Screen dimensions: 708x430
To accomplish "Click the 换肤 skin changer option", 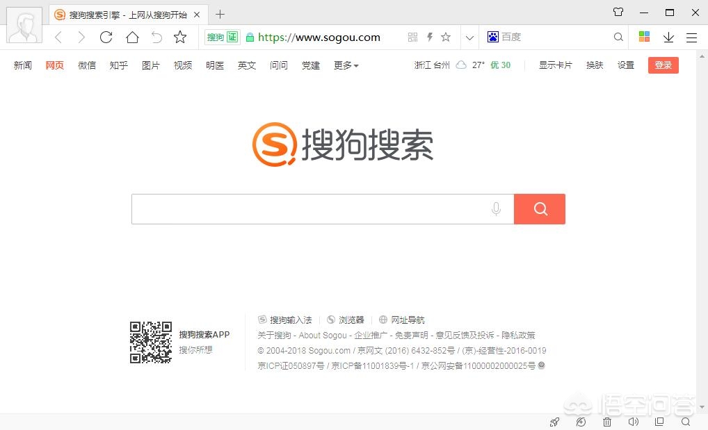I will tap(595, 65).
